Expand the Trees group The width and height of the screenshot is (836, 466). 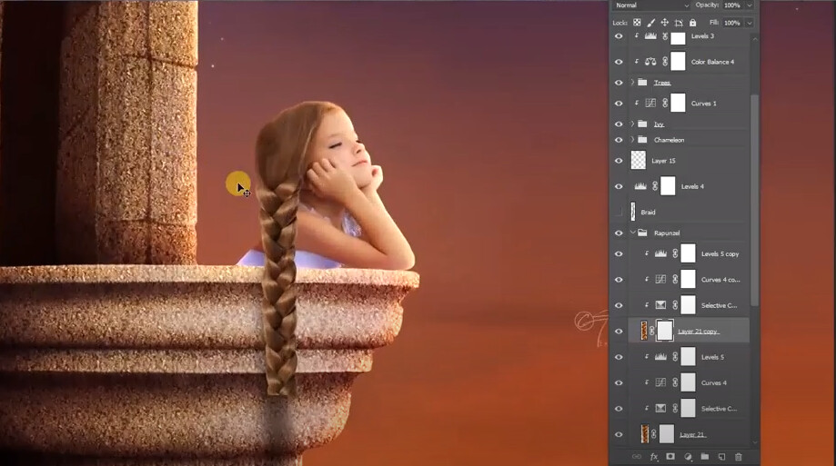coord(633,83)
